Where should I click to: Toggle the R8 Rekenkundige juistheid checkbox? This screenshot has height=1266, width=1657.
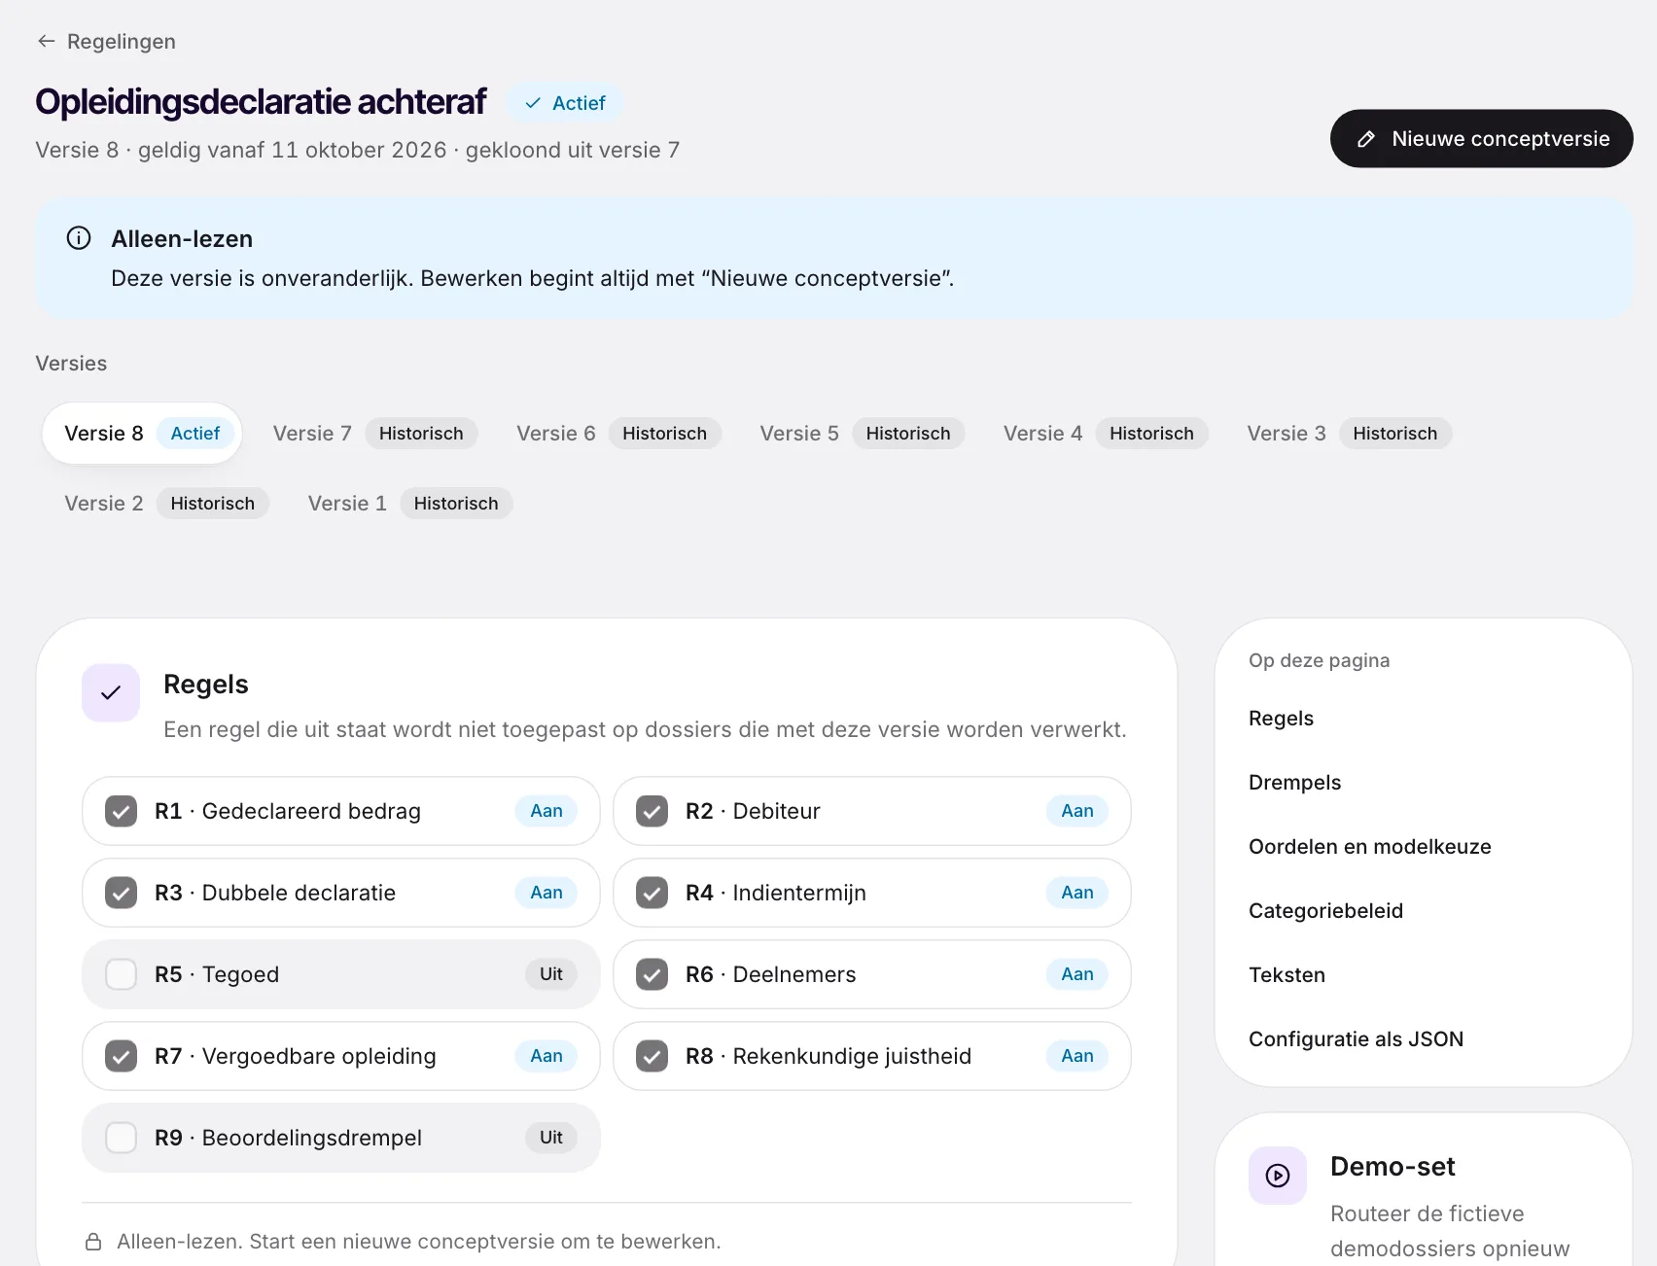click(652, 1056)
